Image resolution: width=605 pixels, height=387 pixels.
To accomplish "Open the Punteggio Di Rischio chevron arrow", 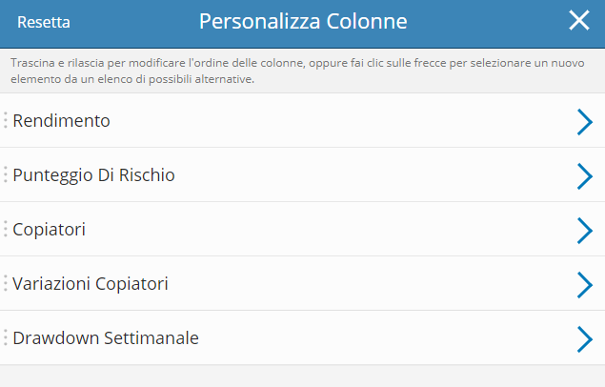I will [584, 175].
